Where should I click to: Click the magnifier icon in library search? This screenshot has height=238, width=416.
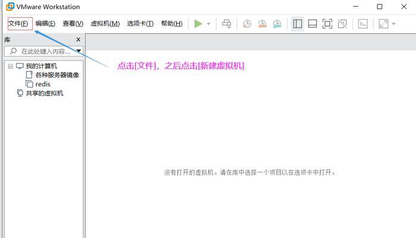[x=13, y=51]
